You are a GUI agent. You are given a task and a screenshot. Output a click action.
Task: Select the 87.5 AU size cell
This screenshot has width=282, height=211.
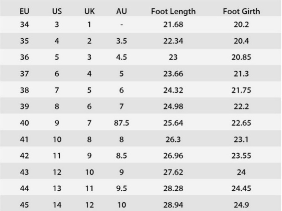121,123
